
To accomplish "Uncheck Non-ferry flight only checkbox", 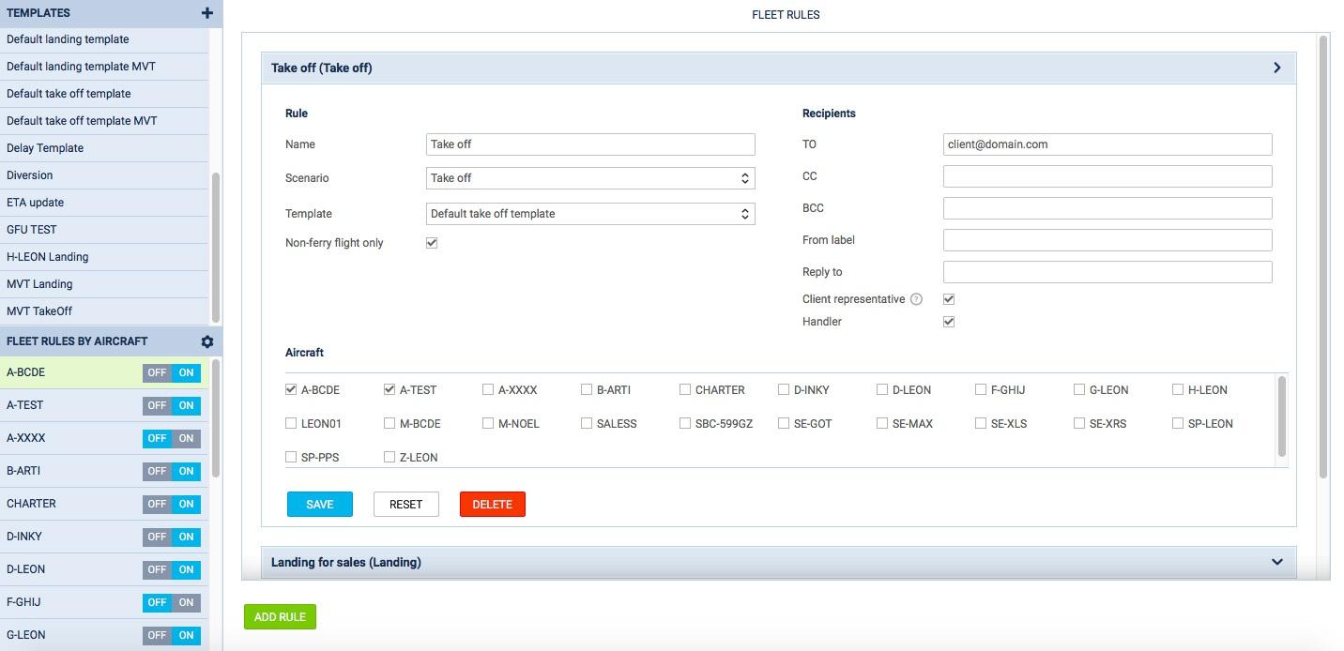I will point(432,243).
